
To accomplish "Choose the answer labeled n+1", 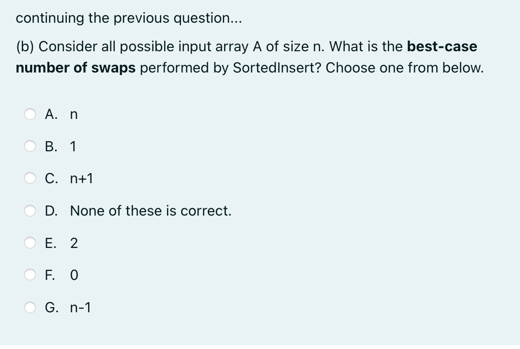I will (80, 178).
